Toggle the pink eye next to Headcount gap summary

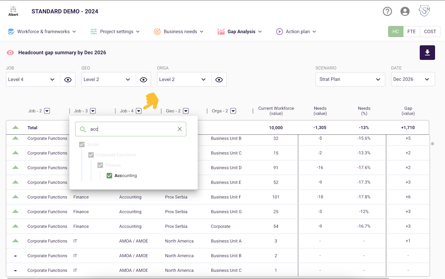(x=10, y=52)
